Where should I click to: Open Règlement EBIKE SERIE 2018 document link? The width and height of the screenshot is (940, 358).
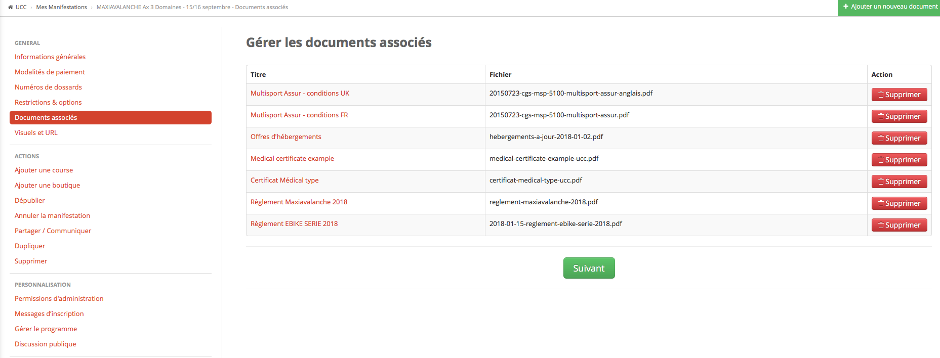tap(294, 223)
